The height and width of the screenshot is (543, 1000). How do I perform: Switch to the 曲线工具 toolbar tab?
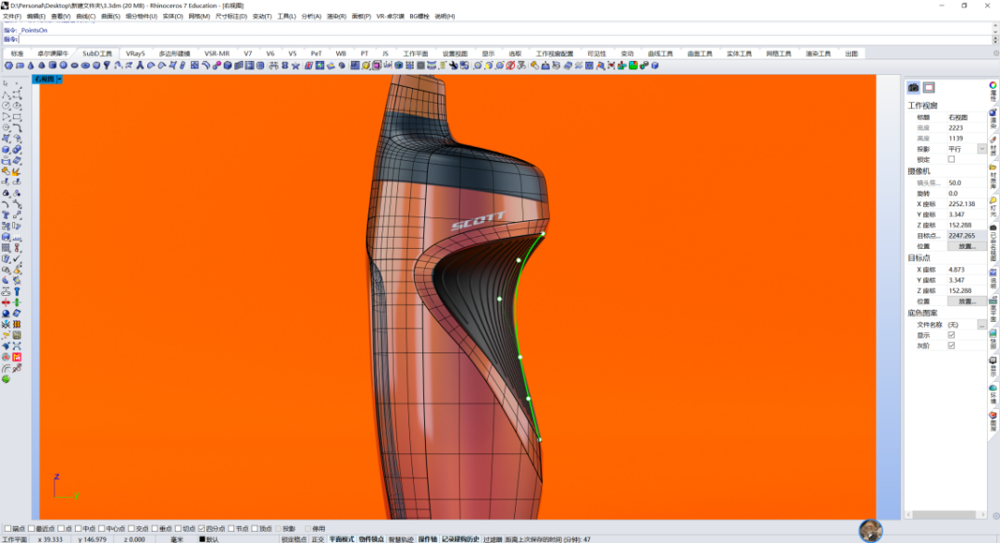point(660,54)
